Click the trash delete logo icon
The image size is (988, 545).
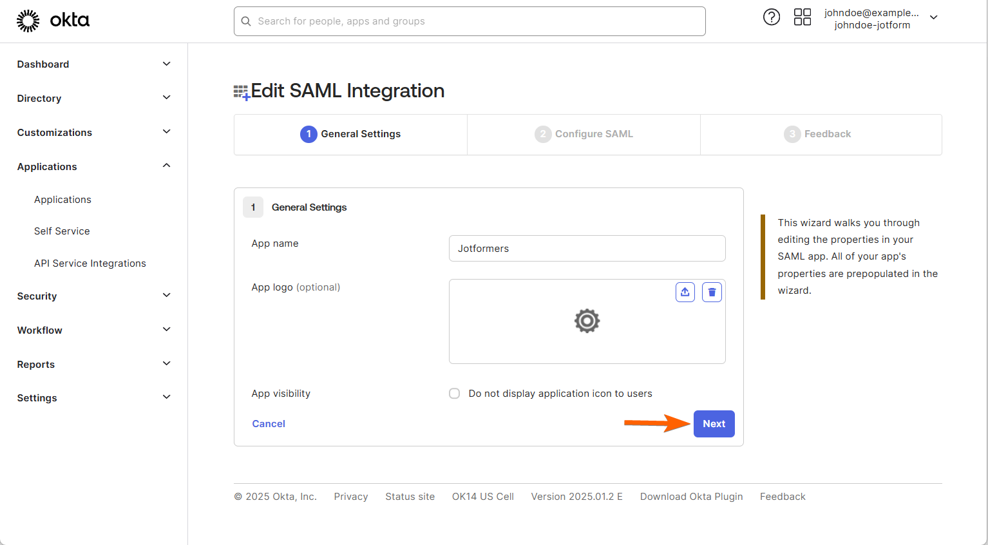(712, 292)
